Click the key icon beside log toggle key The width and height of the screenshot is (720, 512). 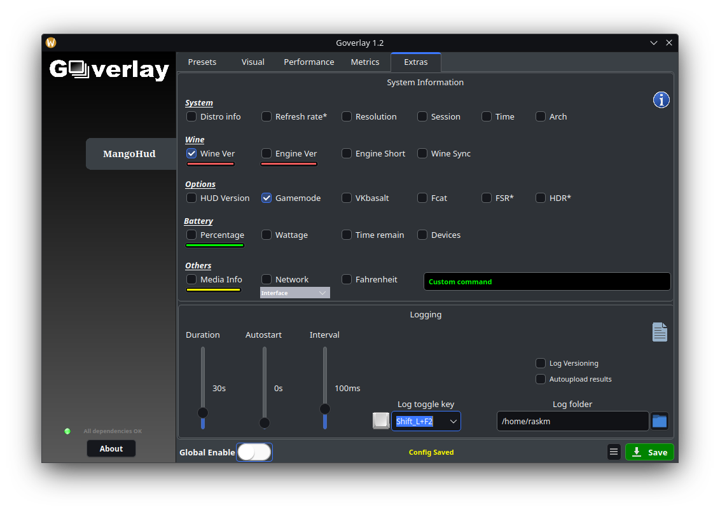click(380, 421)
